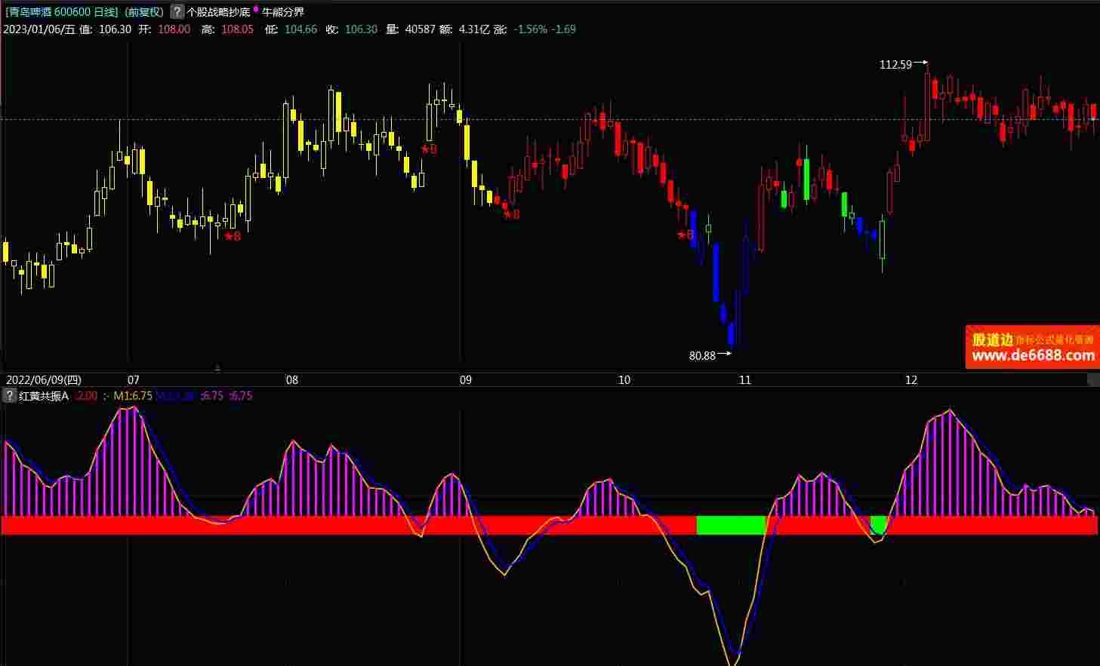Click the 09 month label on the axis
This screenshot has width=1100, height=666.
pyautogui.click(x=466, y=379)
